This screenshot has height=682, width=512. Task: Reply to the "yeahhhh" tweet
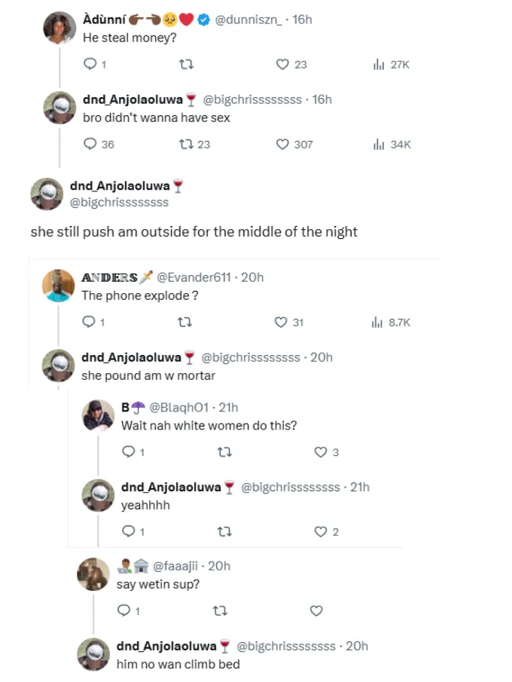click(129, 532)
